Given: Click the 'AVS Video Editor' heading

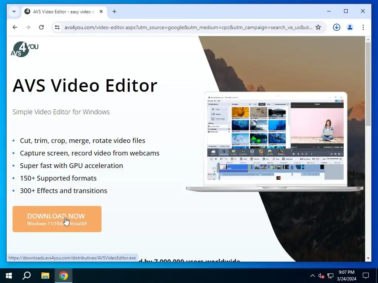Looking at the screenshot, I should (x=85, y=85).
